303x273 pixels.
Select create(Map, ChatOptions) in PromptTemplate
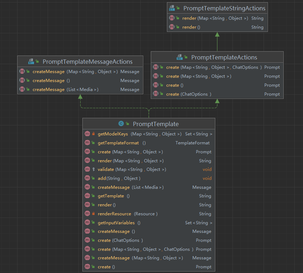pyautogui.click(x=149, y=249)
